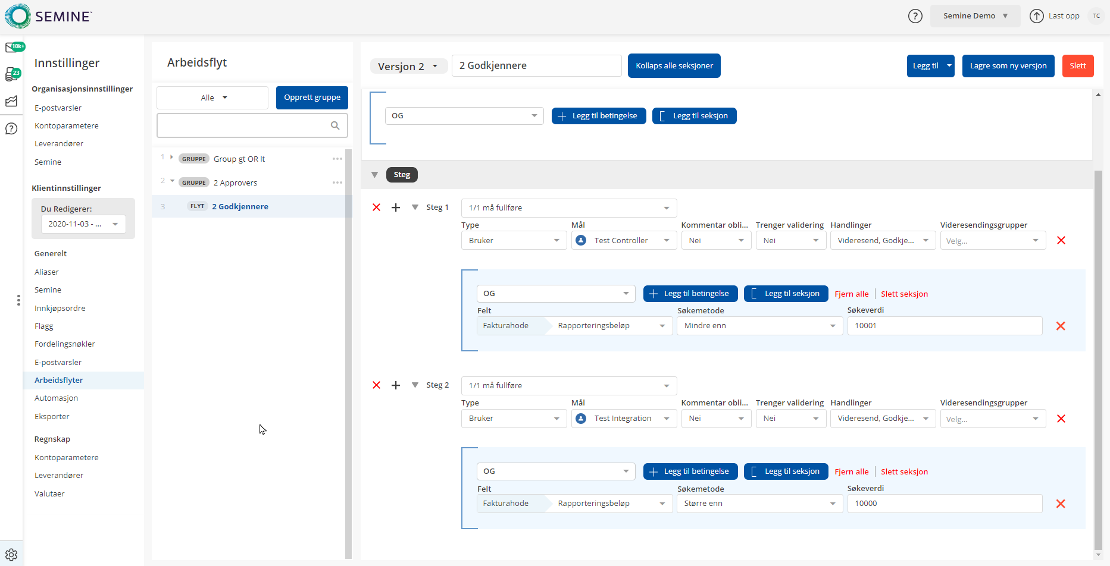Open Automasjon in the settings menu
The image size is (1110, 566).
click(x=56, y=398)
